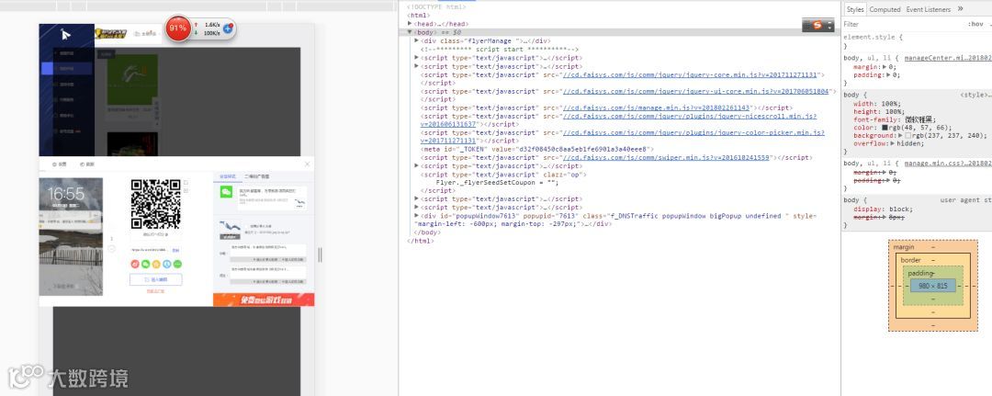
Task: Click the outlined blue button under share icons
Action: click(x=155, y=279)
